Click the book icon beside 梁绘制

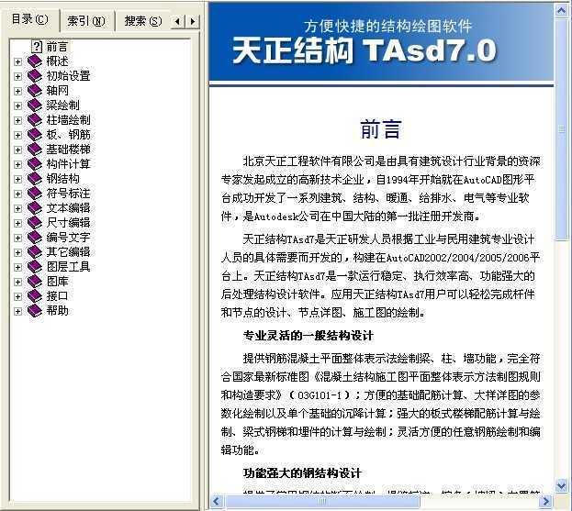pos(35,106)
